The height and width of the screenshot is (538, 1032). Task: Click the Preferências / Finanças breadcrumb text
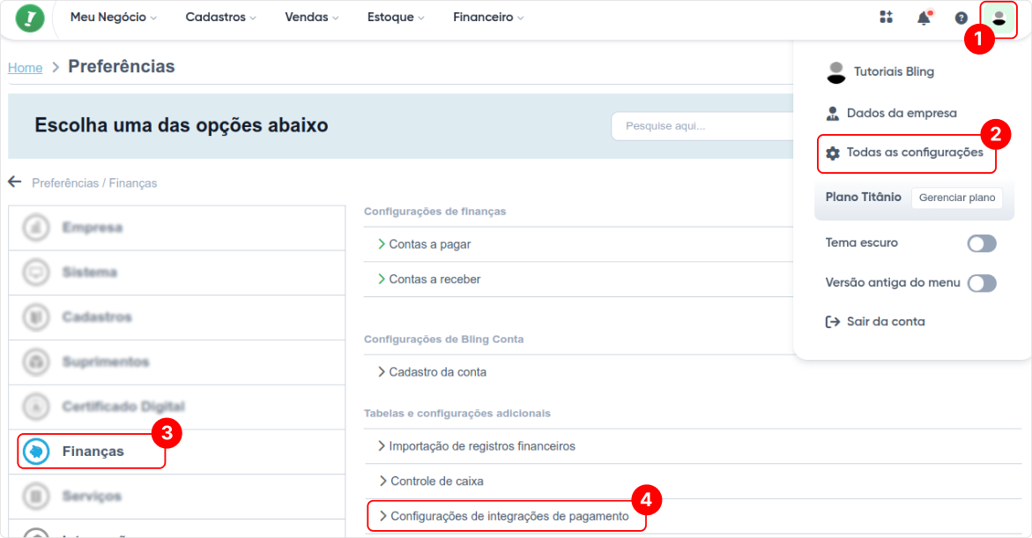pos(95,183)
